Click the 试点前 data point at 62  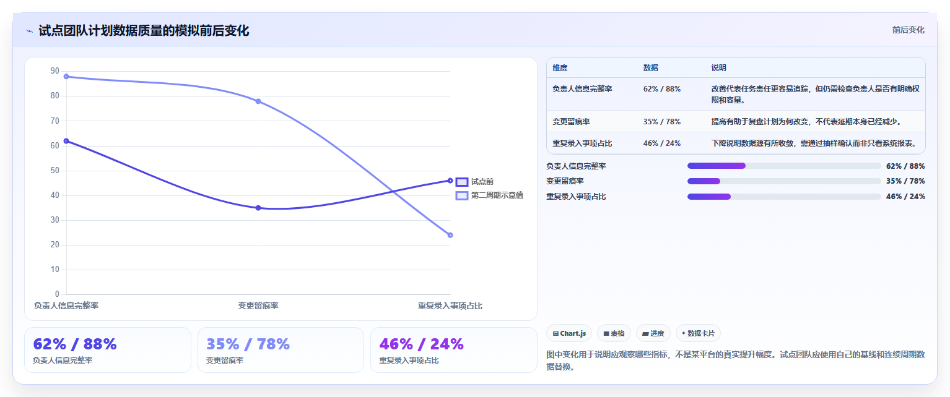[x=66, y=141]
